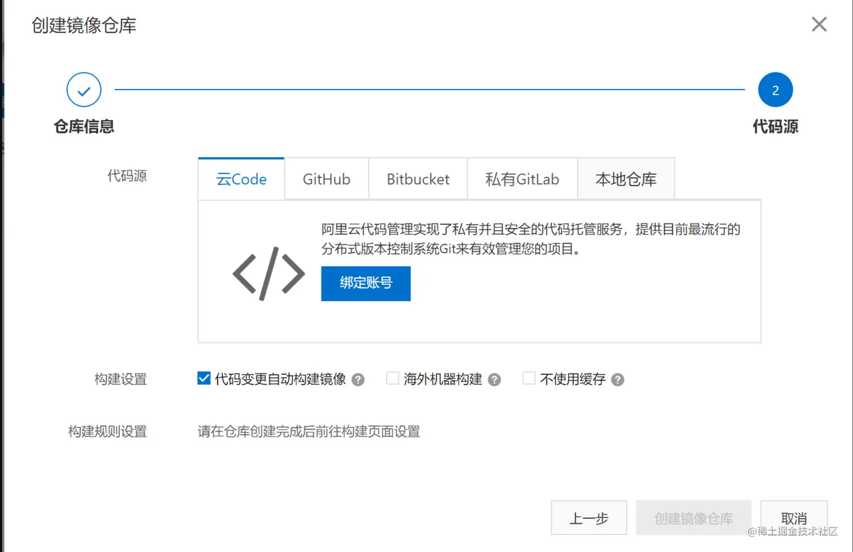This screenshot has width=853, height=552.
Task: Click the 创建镜像仓库 submit button
Action: (x=693, y=518)
